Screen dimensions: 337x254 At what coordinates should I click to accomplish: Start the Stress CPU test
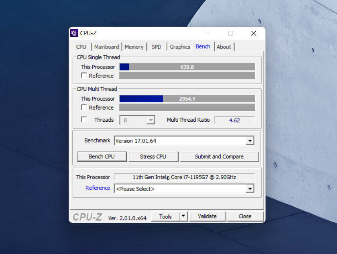[153, 157]
